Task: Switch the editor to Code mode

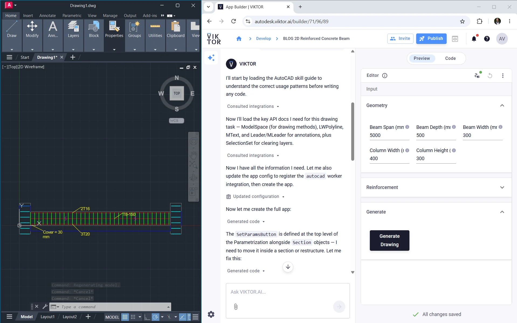Action: 450,58
